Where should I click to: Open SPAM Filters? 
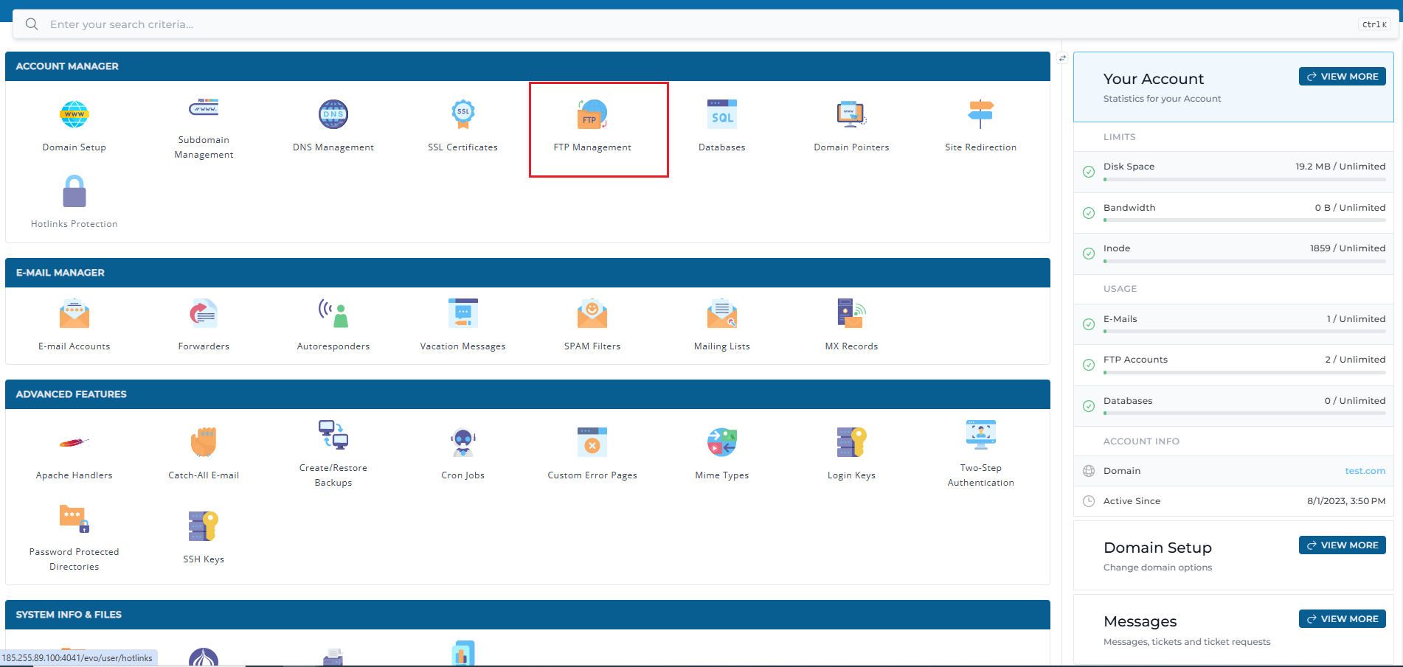pyautogui.click(x=592, y=315)
